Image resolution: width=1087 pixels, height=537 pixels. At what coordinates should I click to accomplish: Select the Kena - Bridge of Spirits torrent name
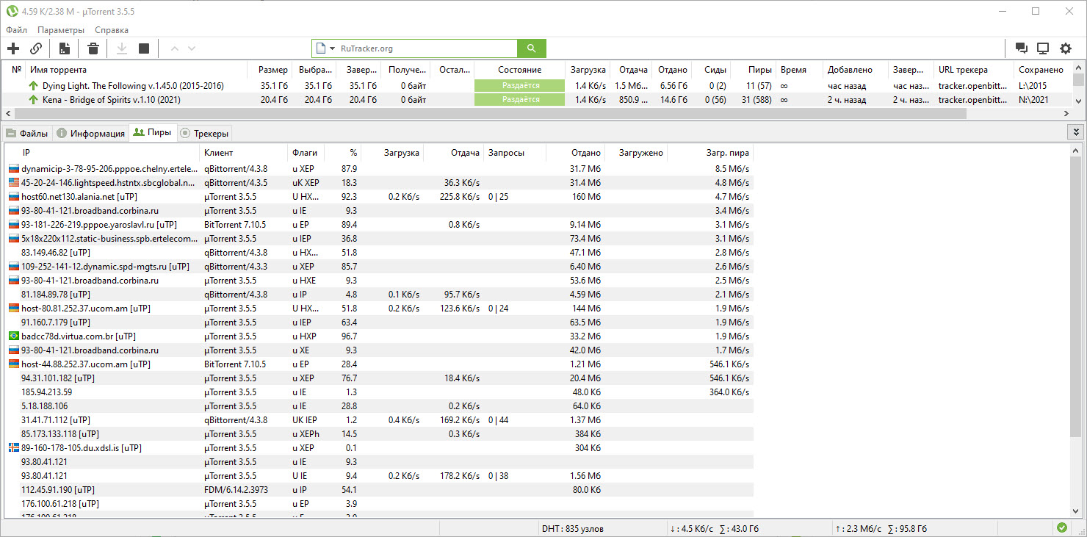click(111, 100)
